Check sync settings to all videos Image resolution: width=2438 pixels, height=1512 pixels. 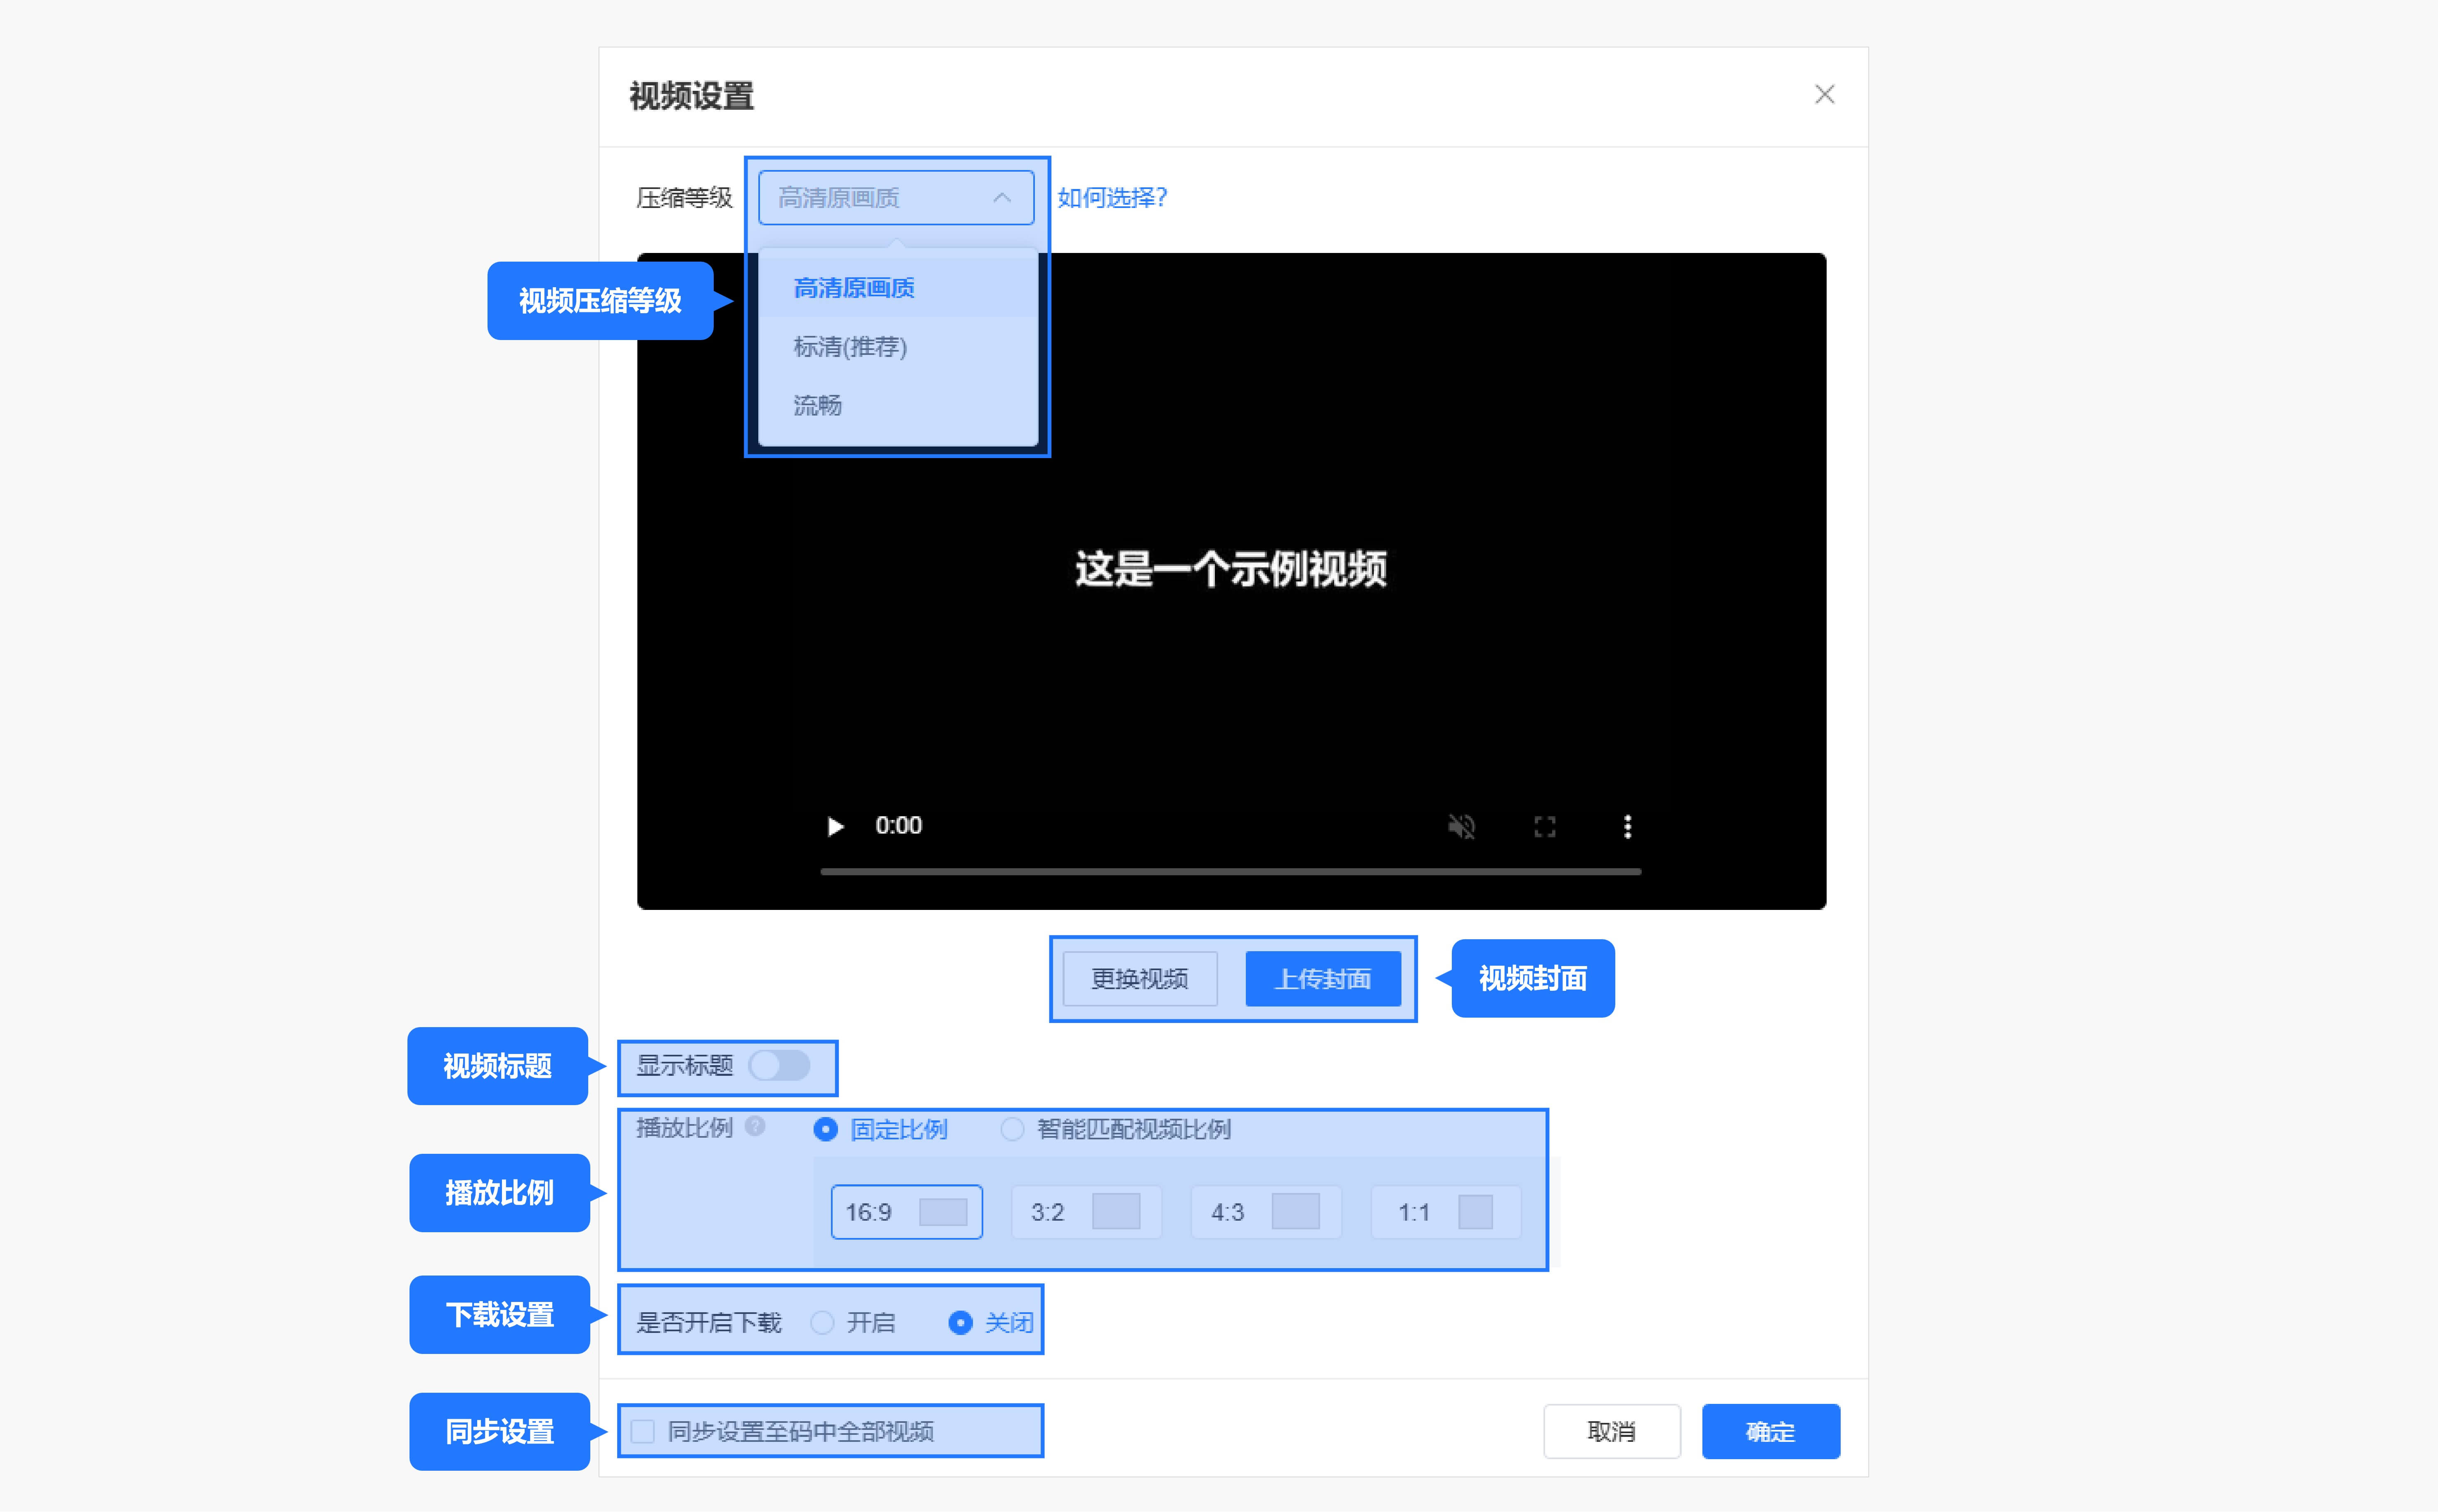point(643,1431)
